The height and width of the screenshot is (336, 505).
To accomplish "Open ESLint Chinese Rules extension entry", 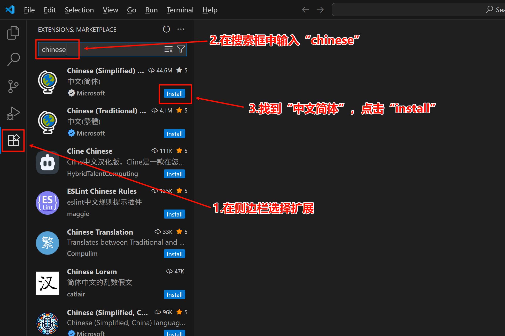I will tap(102, 191).
